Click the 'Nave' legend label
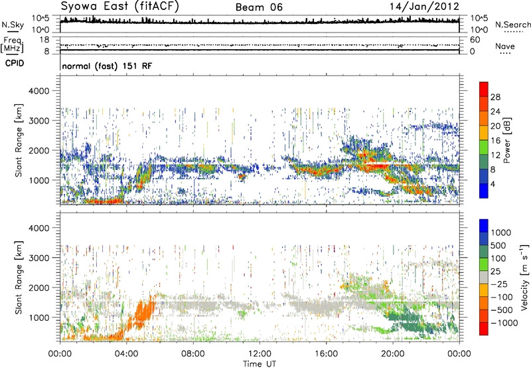This screenshot has width=531, height=368. (x=505, y=46)
